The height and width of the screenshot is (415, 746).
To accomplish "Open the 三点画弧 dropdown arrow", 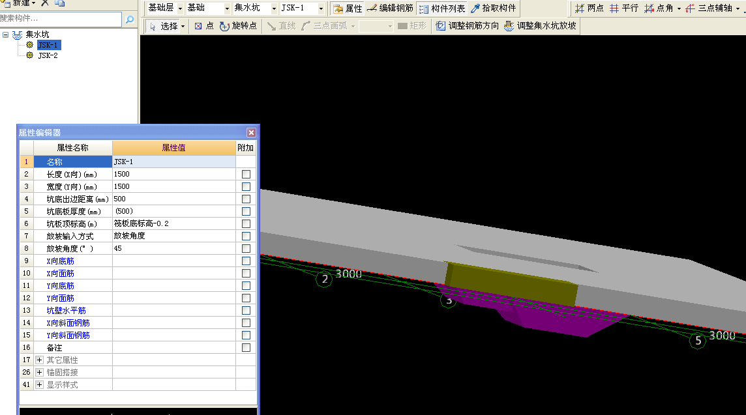I will point(353,27).
